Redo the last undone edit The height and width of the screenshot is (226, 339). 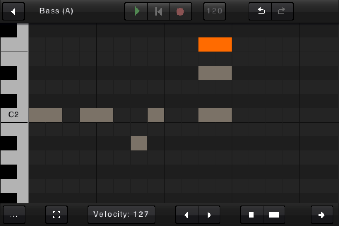(x=282, y=11)
